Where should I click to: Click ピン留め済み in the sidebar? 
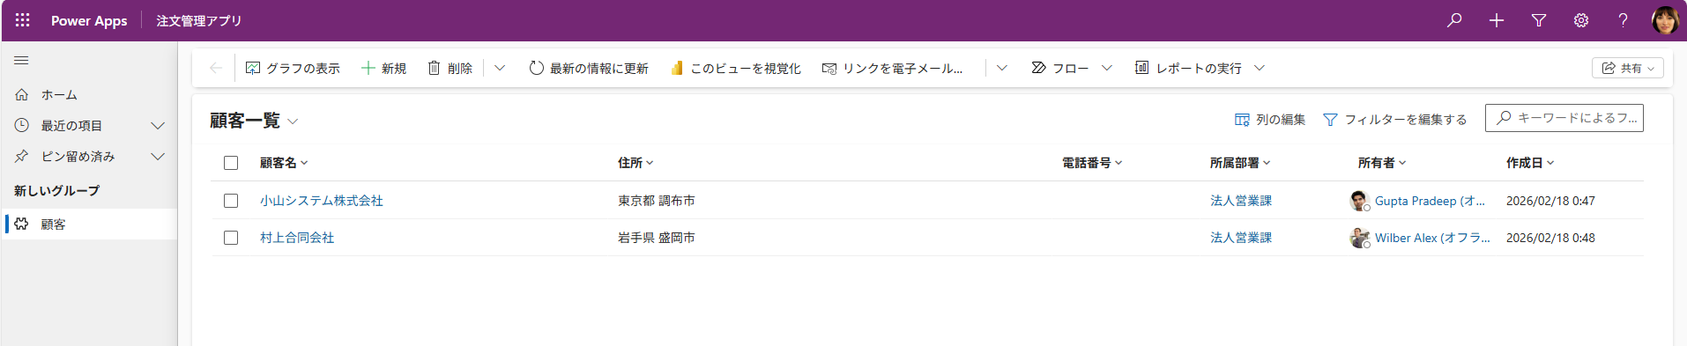(x=78, y=157)
